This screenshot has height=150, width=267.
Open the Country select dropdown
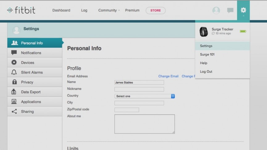pos(144,96)
